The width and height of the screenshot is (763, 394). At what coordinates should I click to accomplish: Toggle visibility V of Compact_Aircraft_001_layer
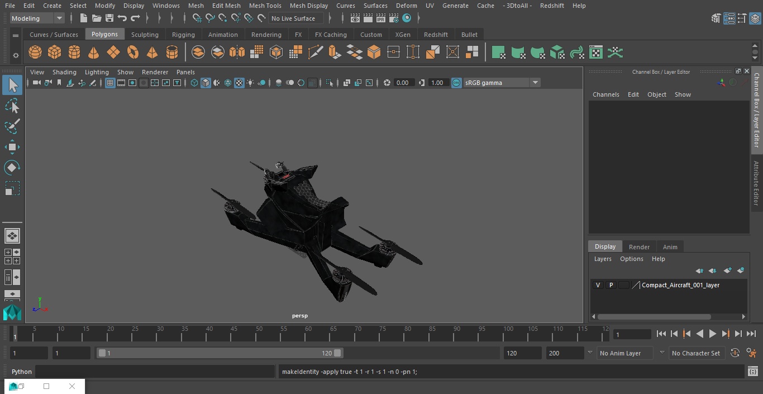[598, 285]
